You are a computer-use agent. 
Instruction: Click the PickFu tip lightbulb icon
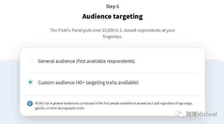click(30, 103)
